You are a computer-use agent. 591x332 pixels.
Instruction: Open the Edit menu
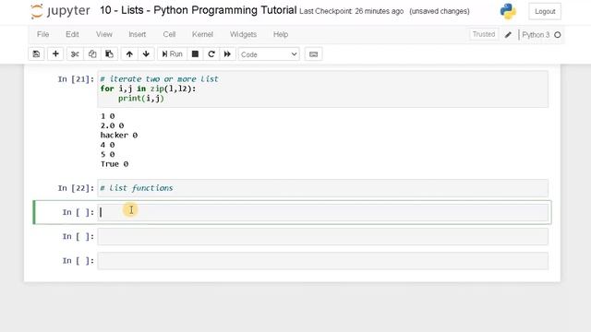72,34
